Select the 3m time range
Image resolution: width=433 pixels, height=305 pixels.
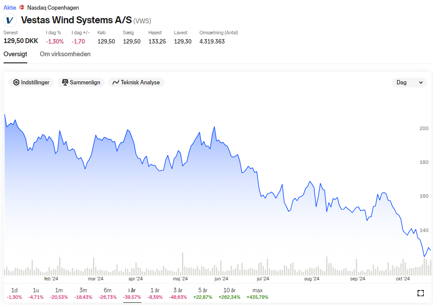click(83, 294)
